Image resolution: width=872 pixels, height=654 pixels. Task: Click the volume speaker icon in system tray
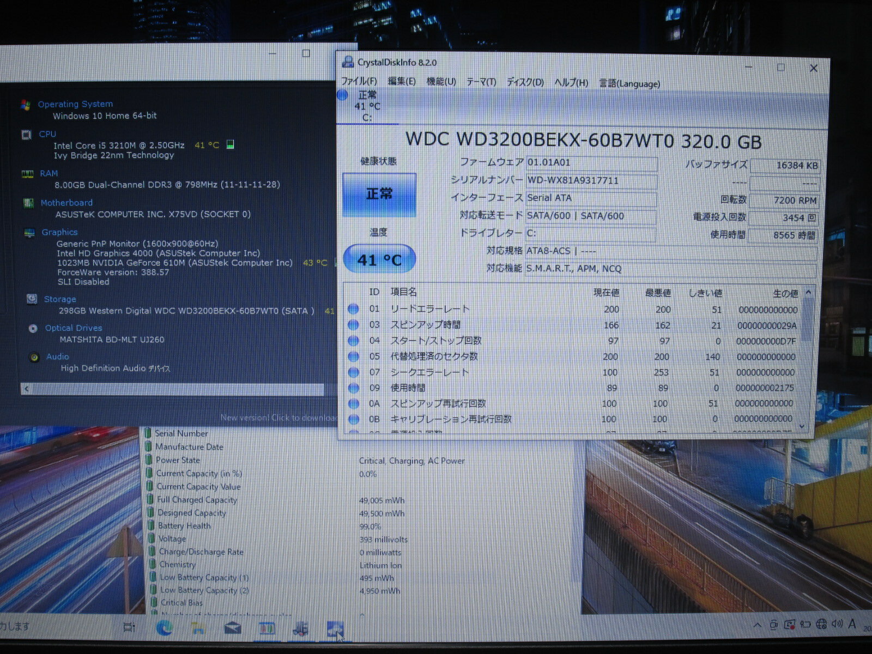837,624
